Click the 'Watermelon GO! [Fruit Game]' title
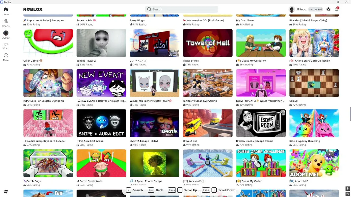 pos(203,21)
